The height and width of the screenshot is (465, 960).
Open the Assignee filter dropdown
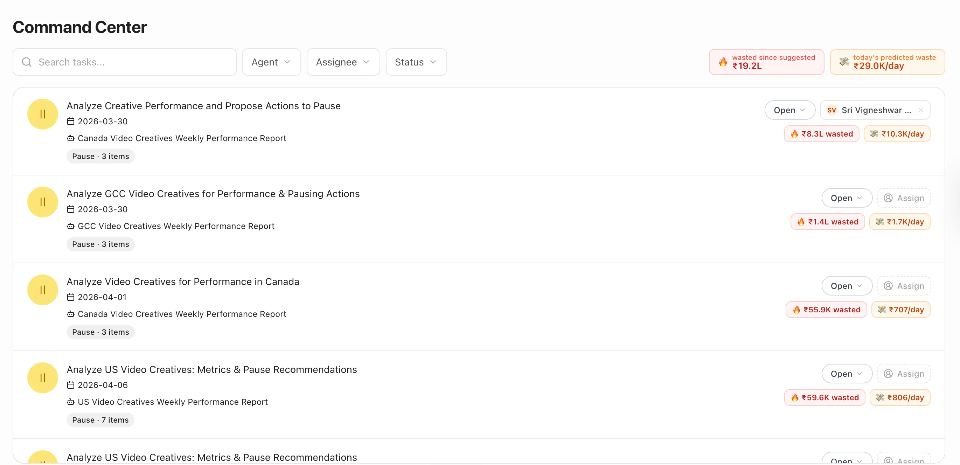343,62
